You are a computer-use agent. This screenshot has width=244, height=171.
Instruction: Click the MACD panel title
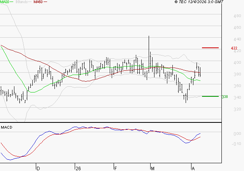pos(7,127)
